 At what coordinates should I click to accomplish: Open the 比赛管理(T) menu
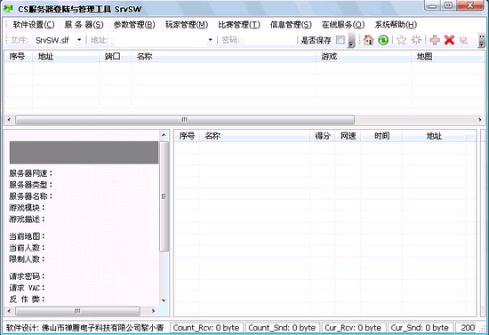(239, 25)
